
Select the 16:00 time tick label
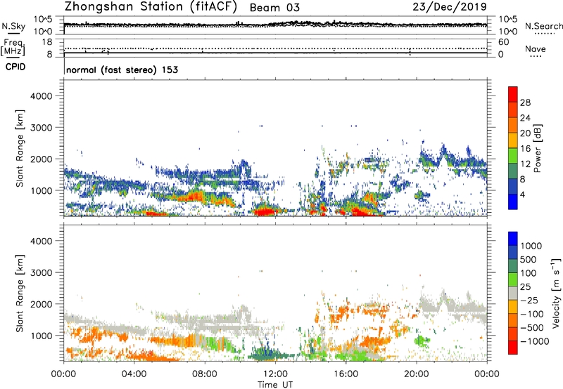click(346, 374)
